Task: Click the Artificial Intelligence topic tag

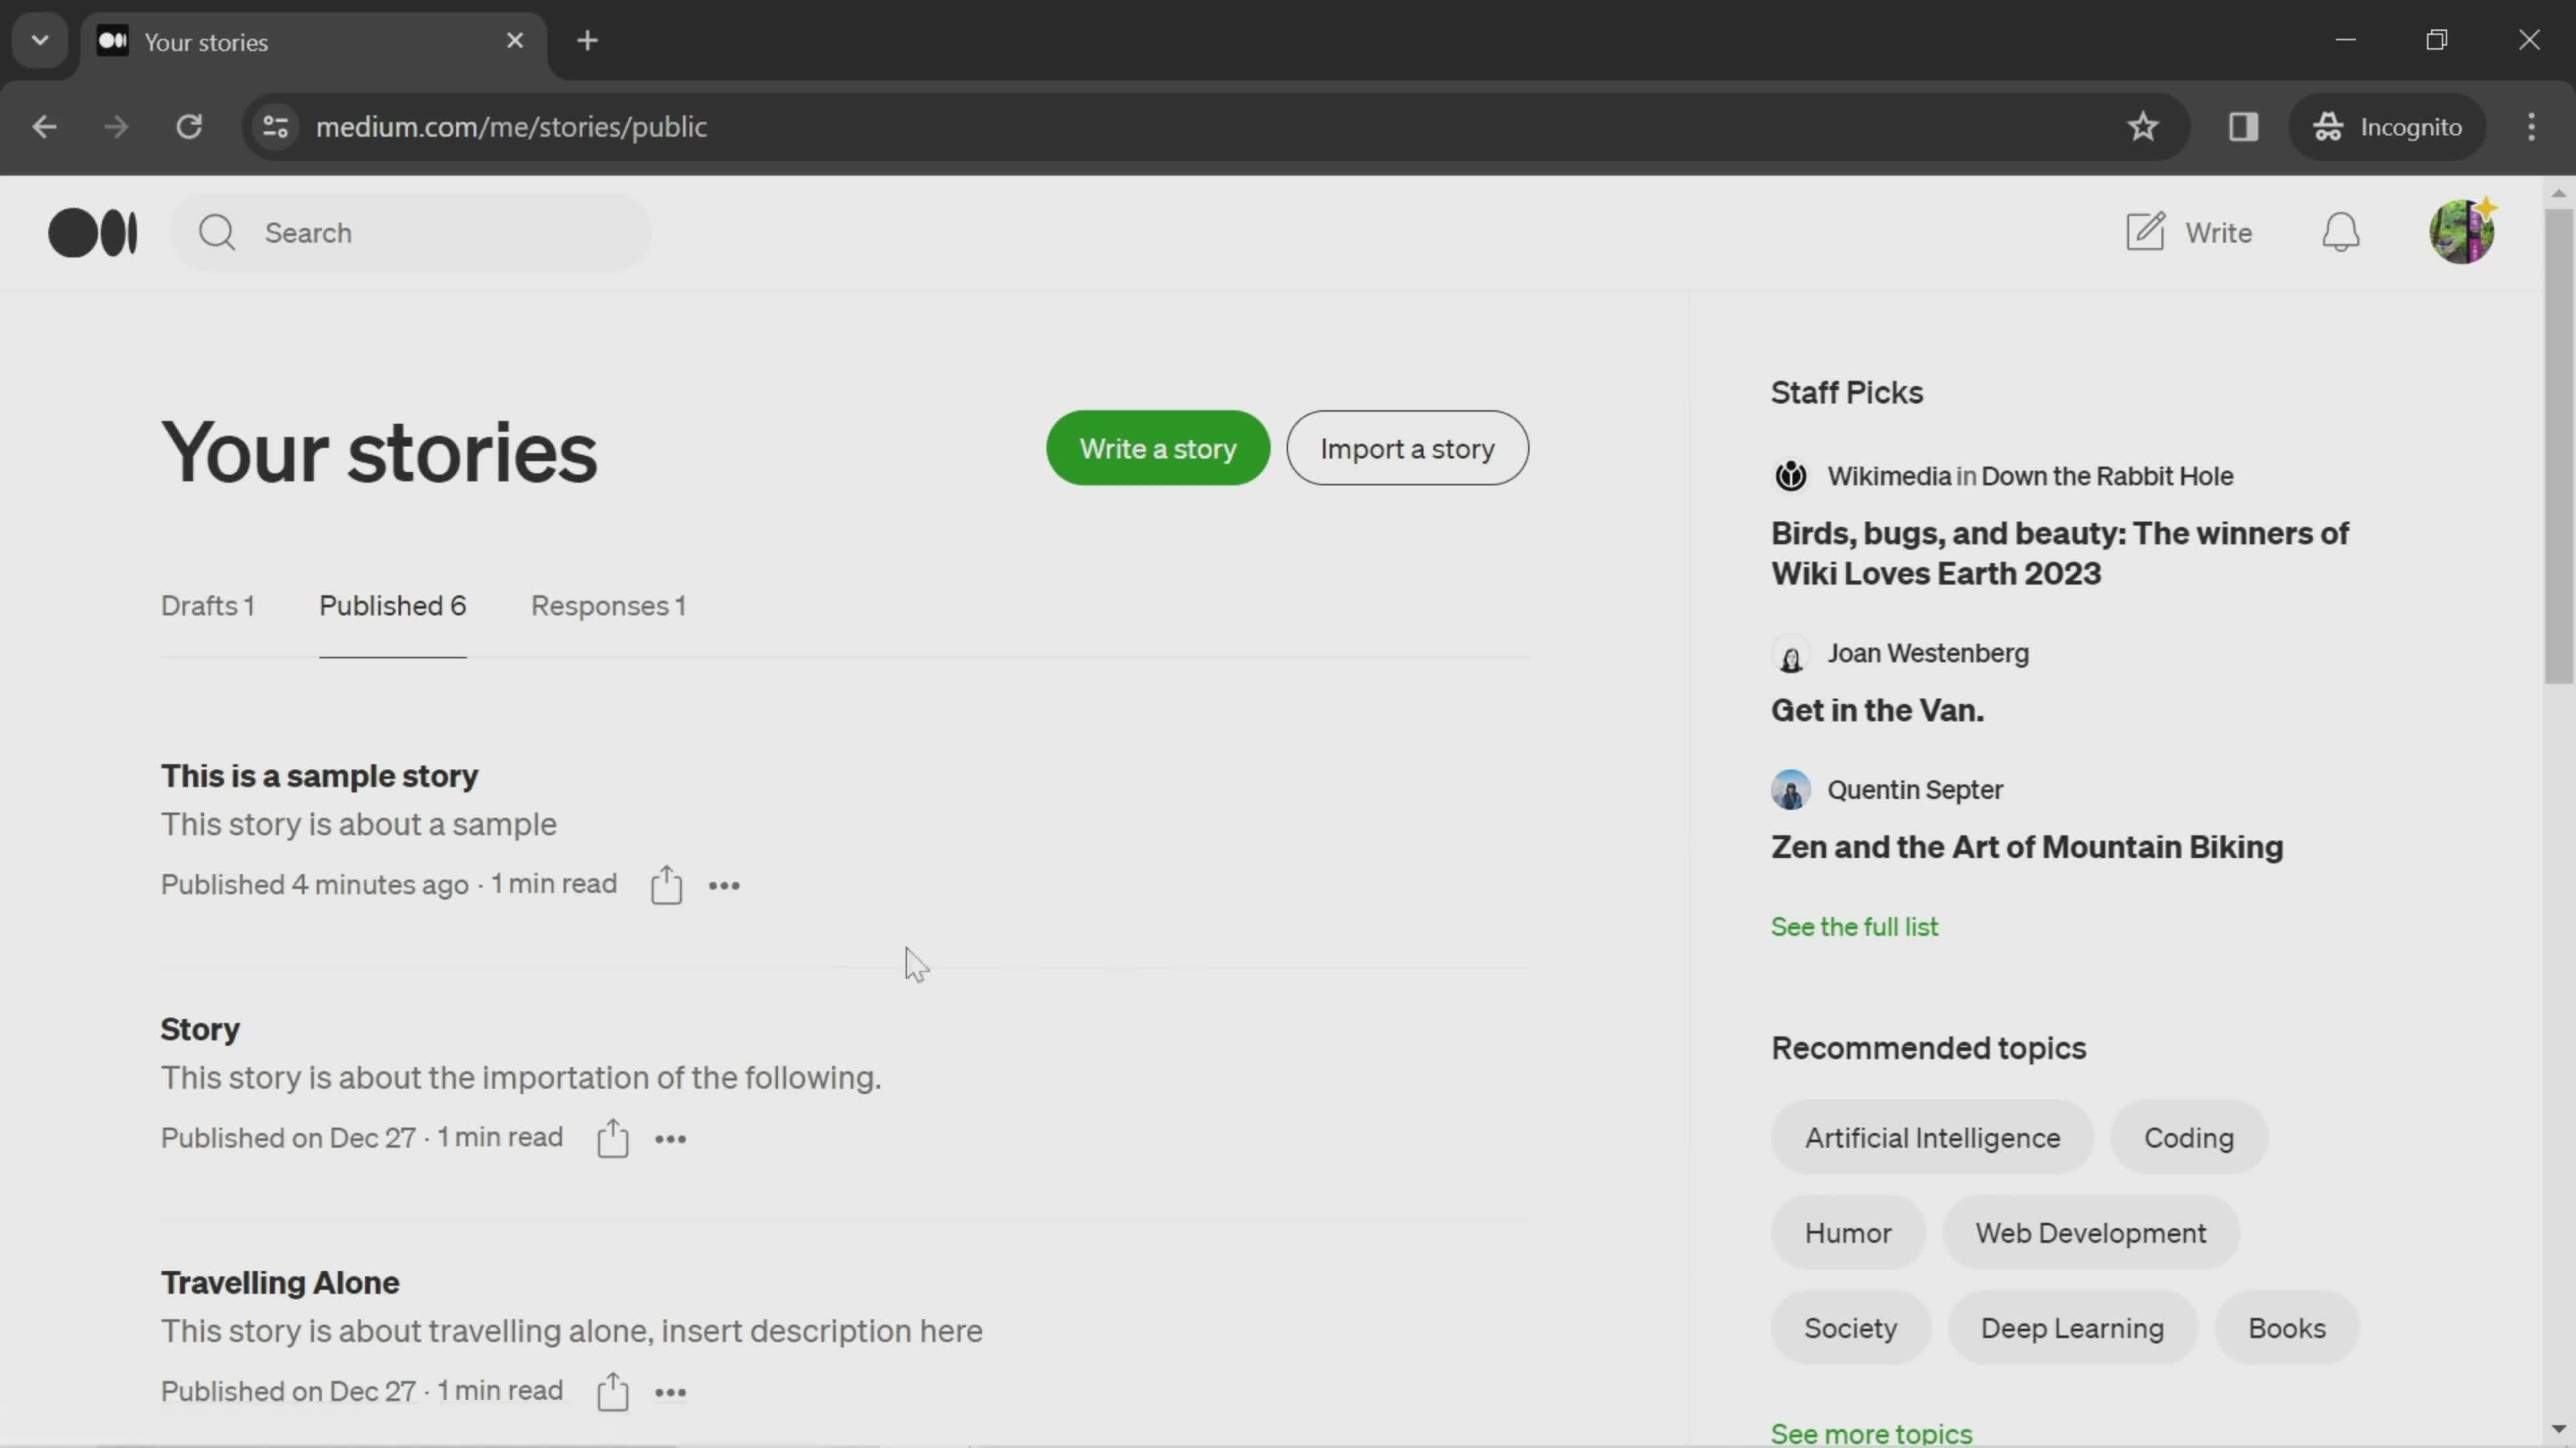Action: 1932,1138
